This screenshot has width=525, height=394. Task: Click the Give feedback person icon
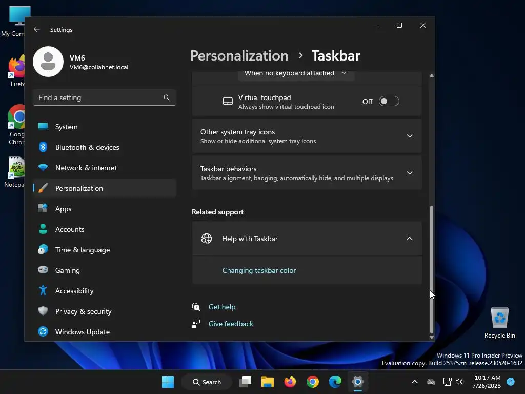(196, 324)
